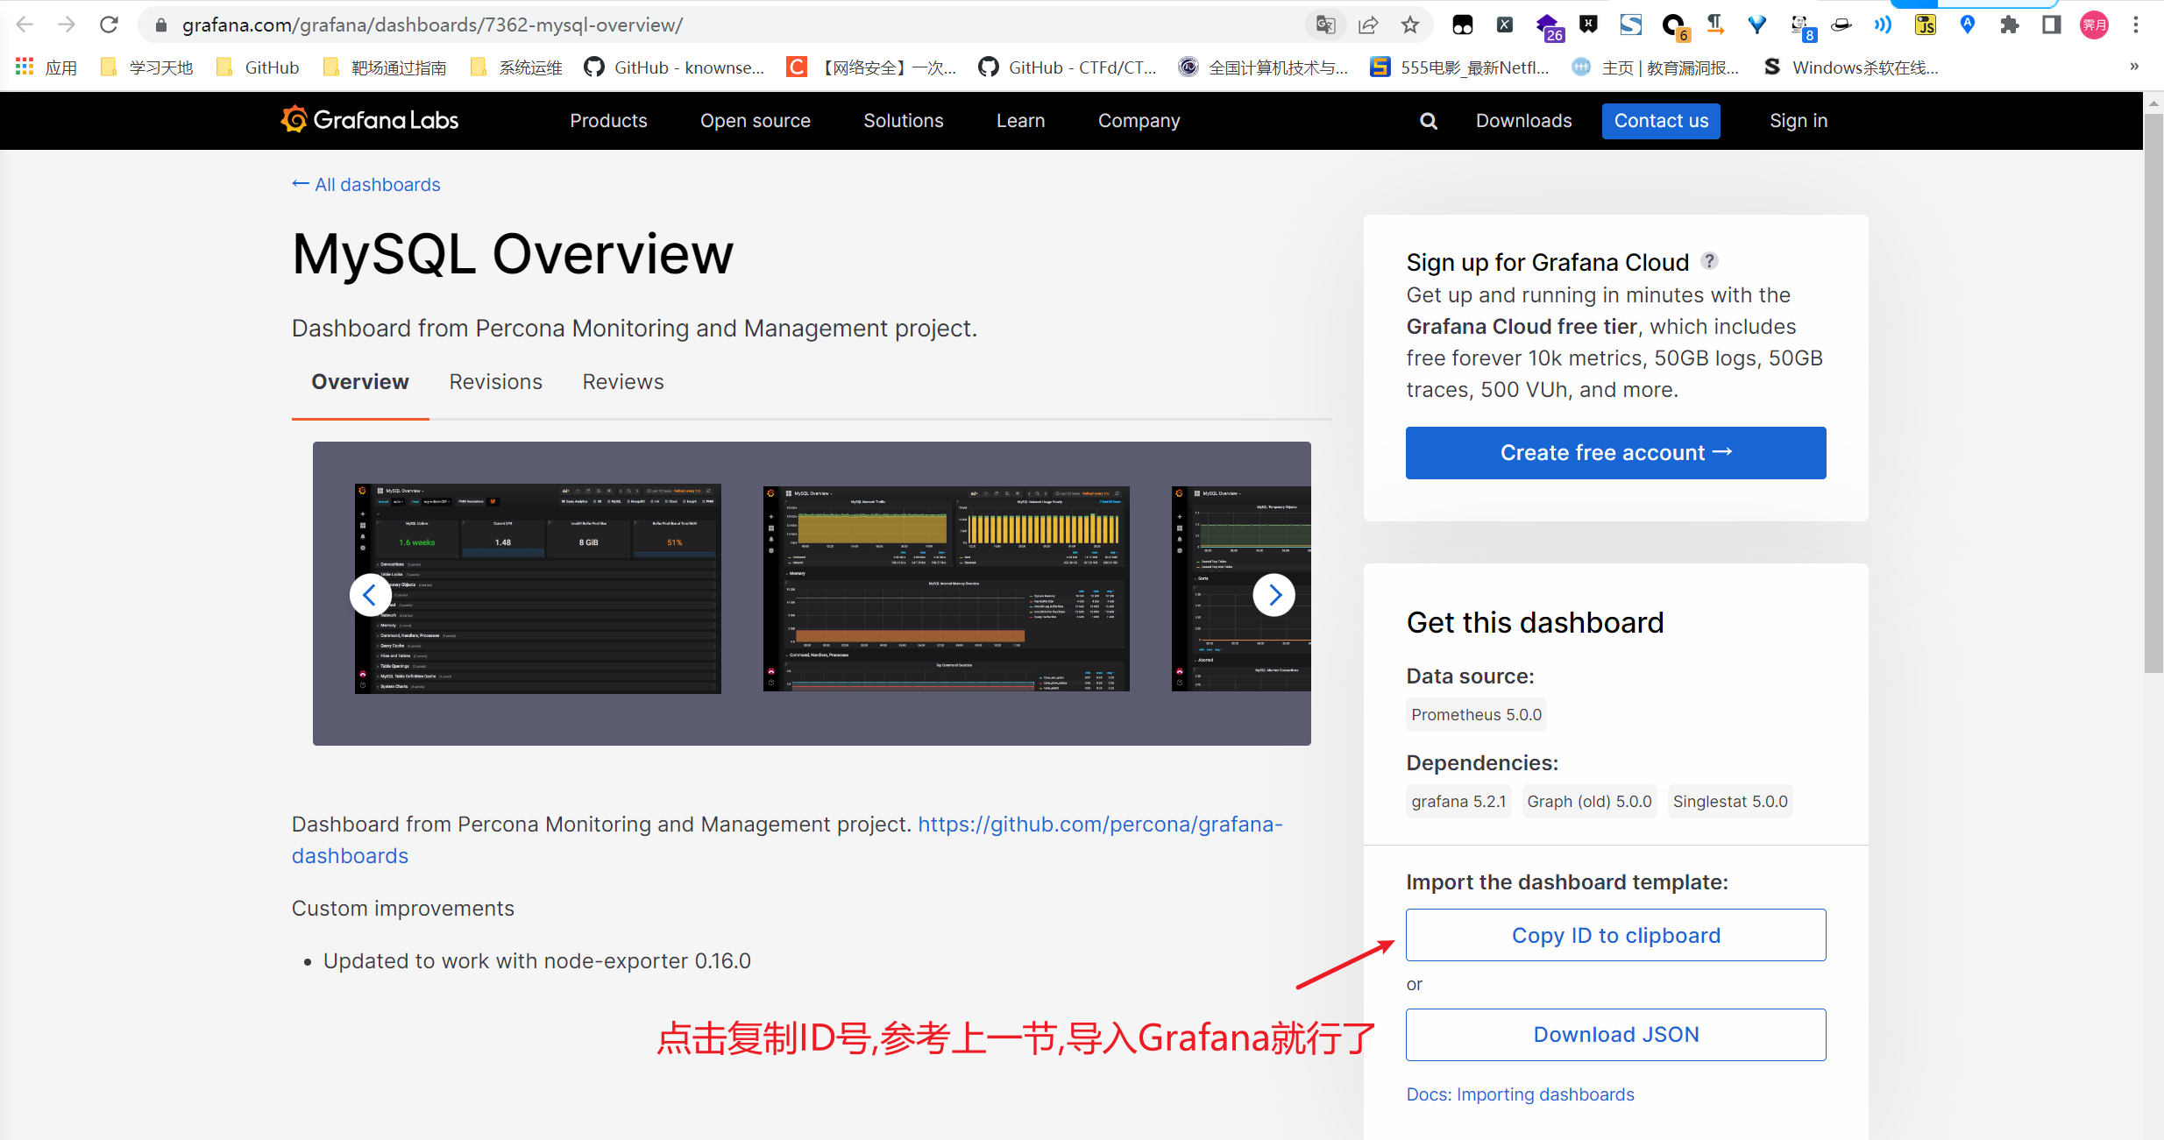Click the translate page icon in address bar

1325,25
